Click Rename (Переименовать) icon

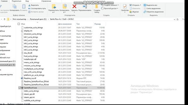coord(85,6)
